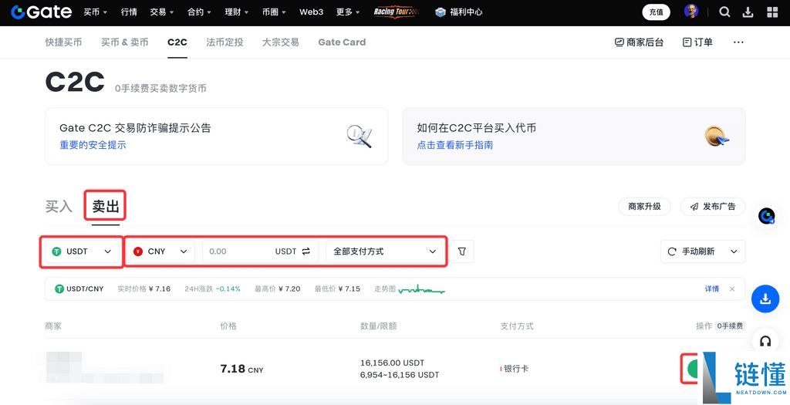Image resolution: width=790 pixels, height=405 pixels.
Task: Click the blue floating download button
Action: pyautogui.click(x=765, y=299)
